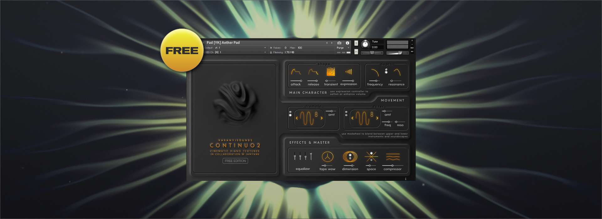Click the release envelope curve icon

click(x=313, y=72)
